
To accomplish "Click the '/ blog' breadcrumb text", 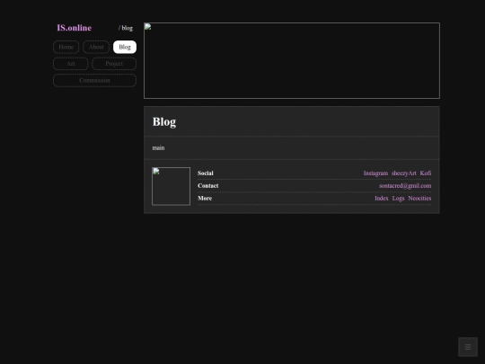I will [126, 28].
